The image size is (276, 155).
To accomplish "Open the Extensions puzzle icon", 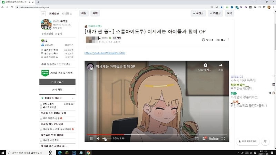I will click(255, 7).
